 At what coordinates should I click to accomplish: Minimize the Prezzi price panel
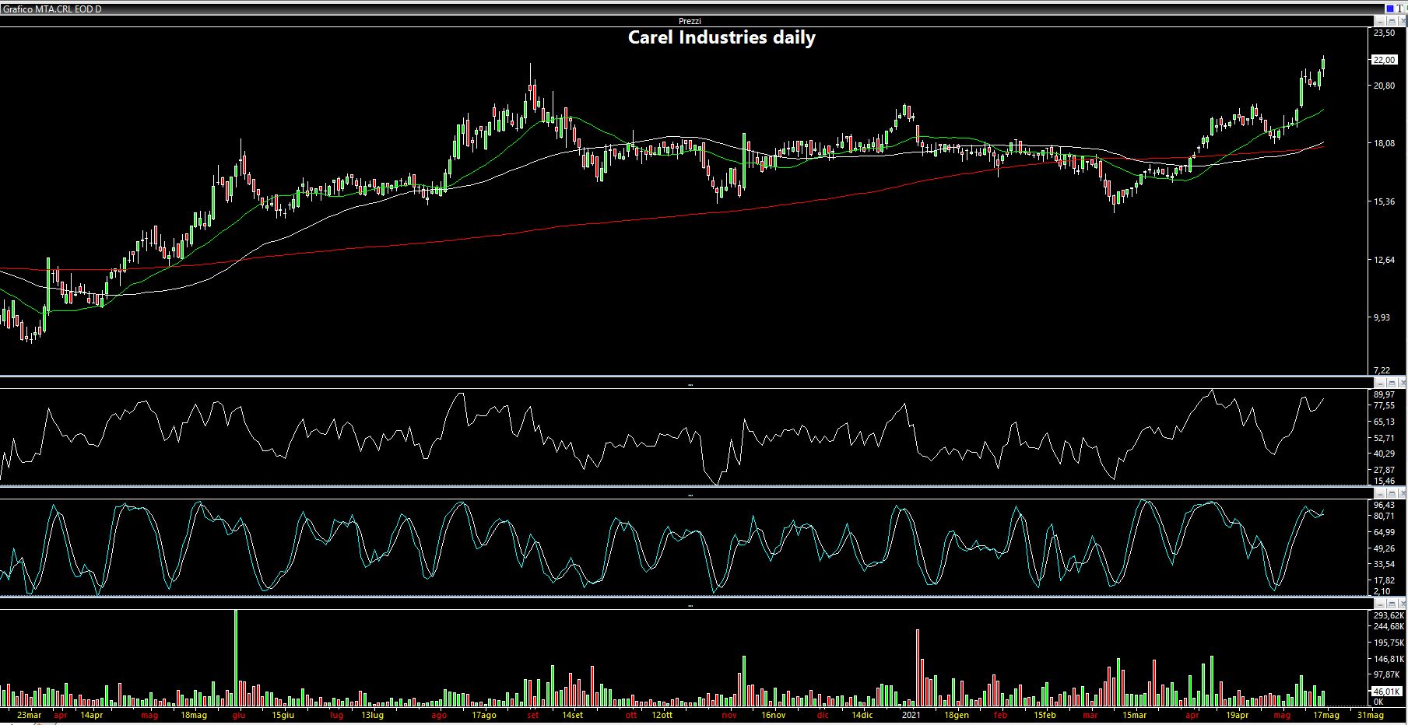click(x=1380, y=21)
